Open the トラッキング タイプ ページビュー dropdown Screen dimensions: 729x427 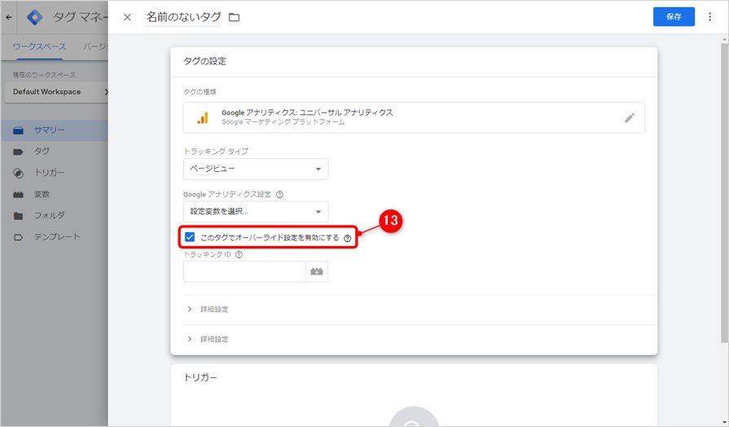(256, 169)
